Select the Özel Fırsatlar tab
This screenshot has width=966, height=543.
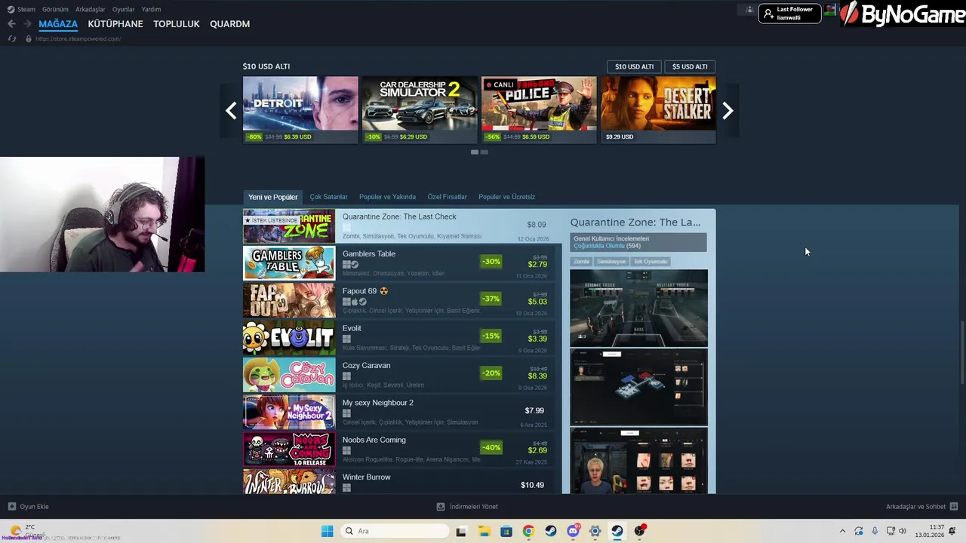(x=447, y=197)
